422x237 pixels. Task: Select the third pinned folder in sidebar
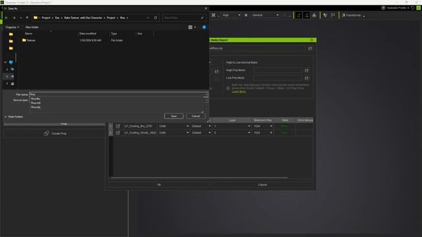pyautogui.click(x=11, y=48)
